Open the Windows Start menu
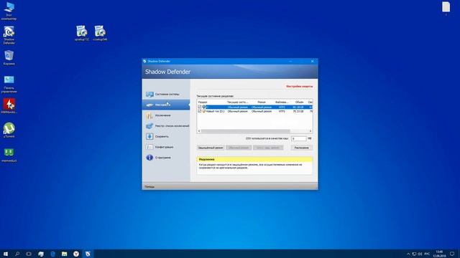460x258 pixels. pyautogui.click(x=5, y=254)
